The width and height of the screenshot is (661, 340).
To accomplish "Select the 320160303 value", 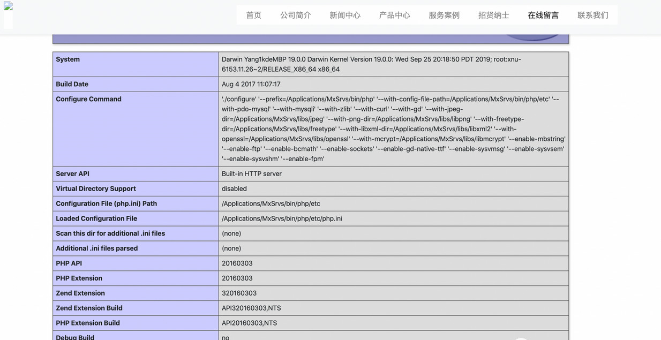I will (239, 294).
